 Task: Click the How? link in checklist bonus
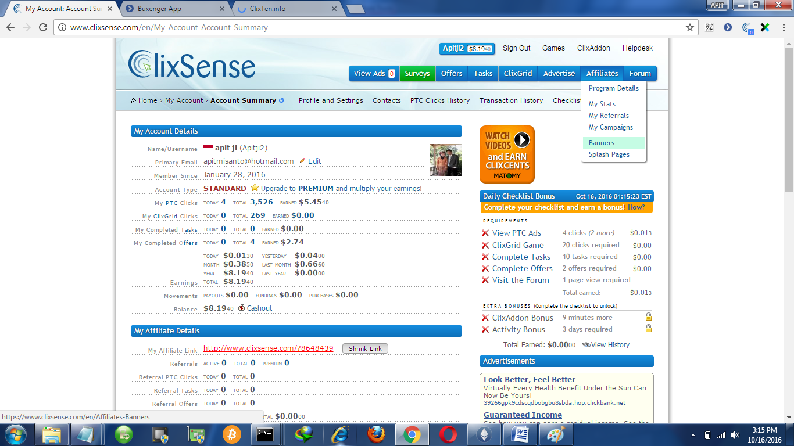pos(636,207)
